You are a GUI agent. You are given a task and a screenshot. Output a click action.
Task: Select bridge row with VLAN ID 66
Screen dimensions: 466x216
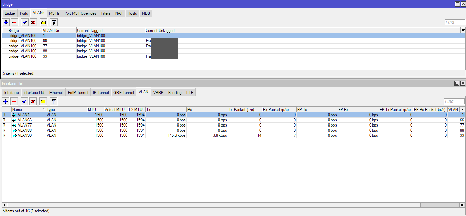[234, 41]
